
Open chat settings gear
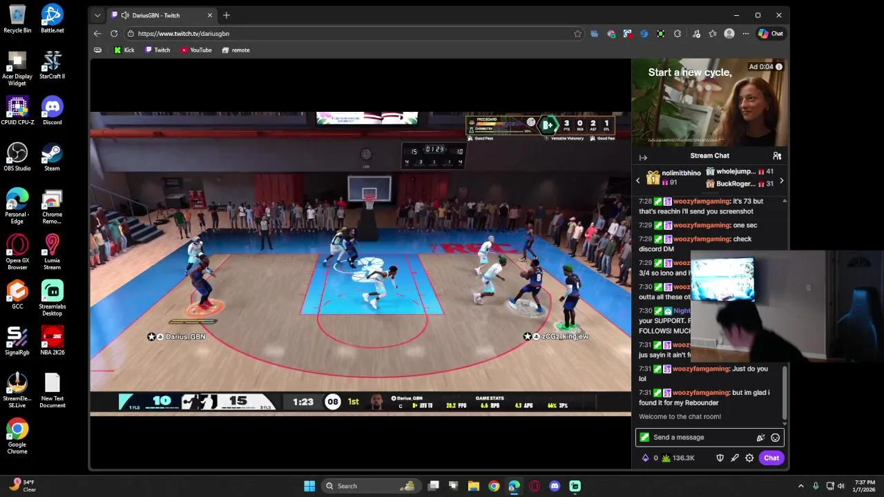click(749, 458)
